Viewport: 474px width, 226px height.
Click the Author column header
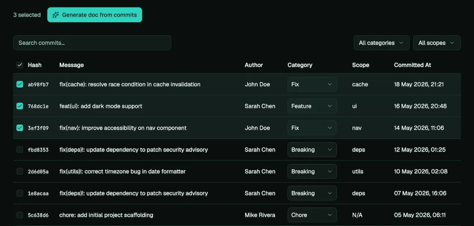point(254,65)
